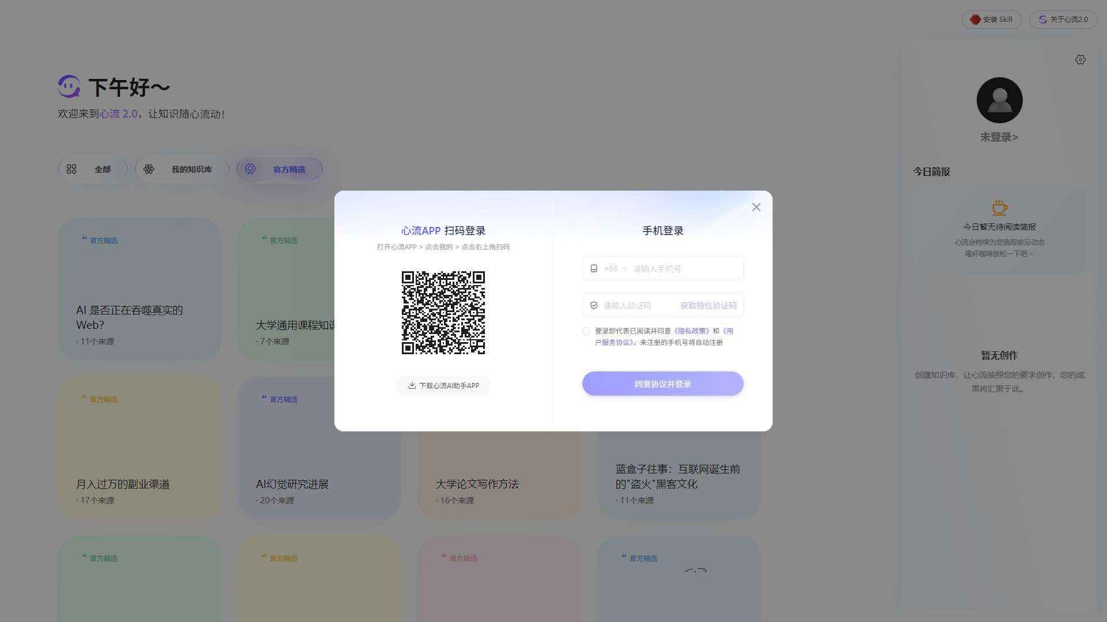Click the login QR code
Viewport: 1107px width, 622px height.
443,313
